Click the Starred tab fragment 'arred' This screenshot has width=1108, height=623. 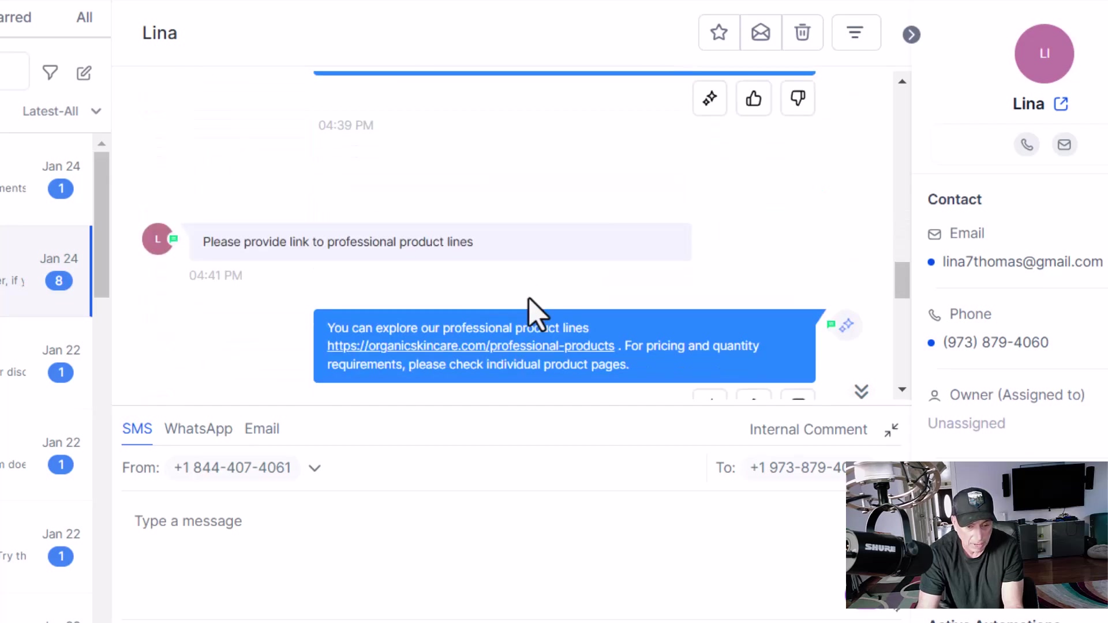point(16,17)
